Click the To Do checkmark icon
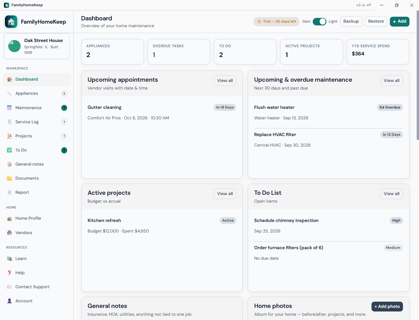 [x=10, y=150]
